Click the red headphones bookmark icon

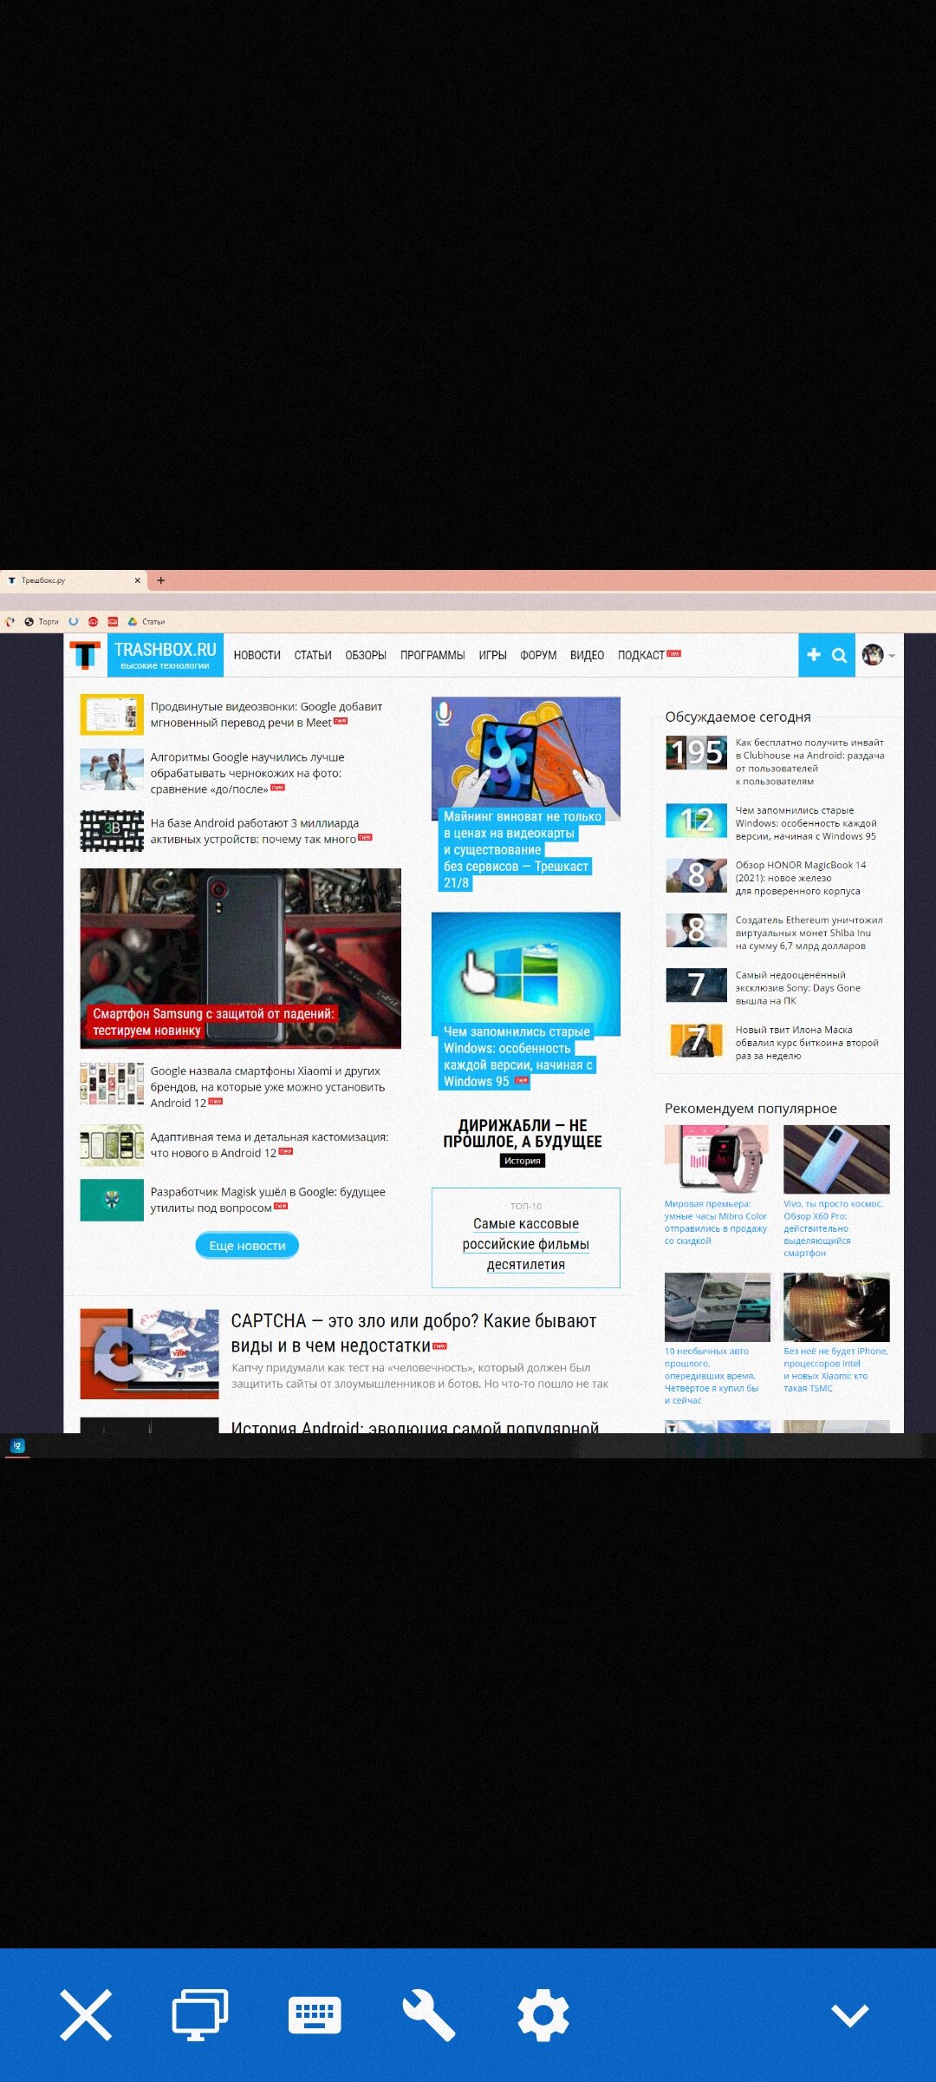click(94, 621)
